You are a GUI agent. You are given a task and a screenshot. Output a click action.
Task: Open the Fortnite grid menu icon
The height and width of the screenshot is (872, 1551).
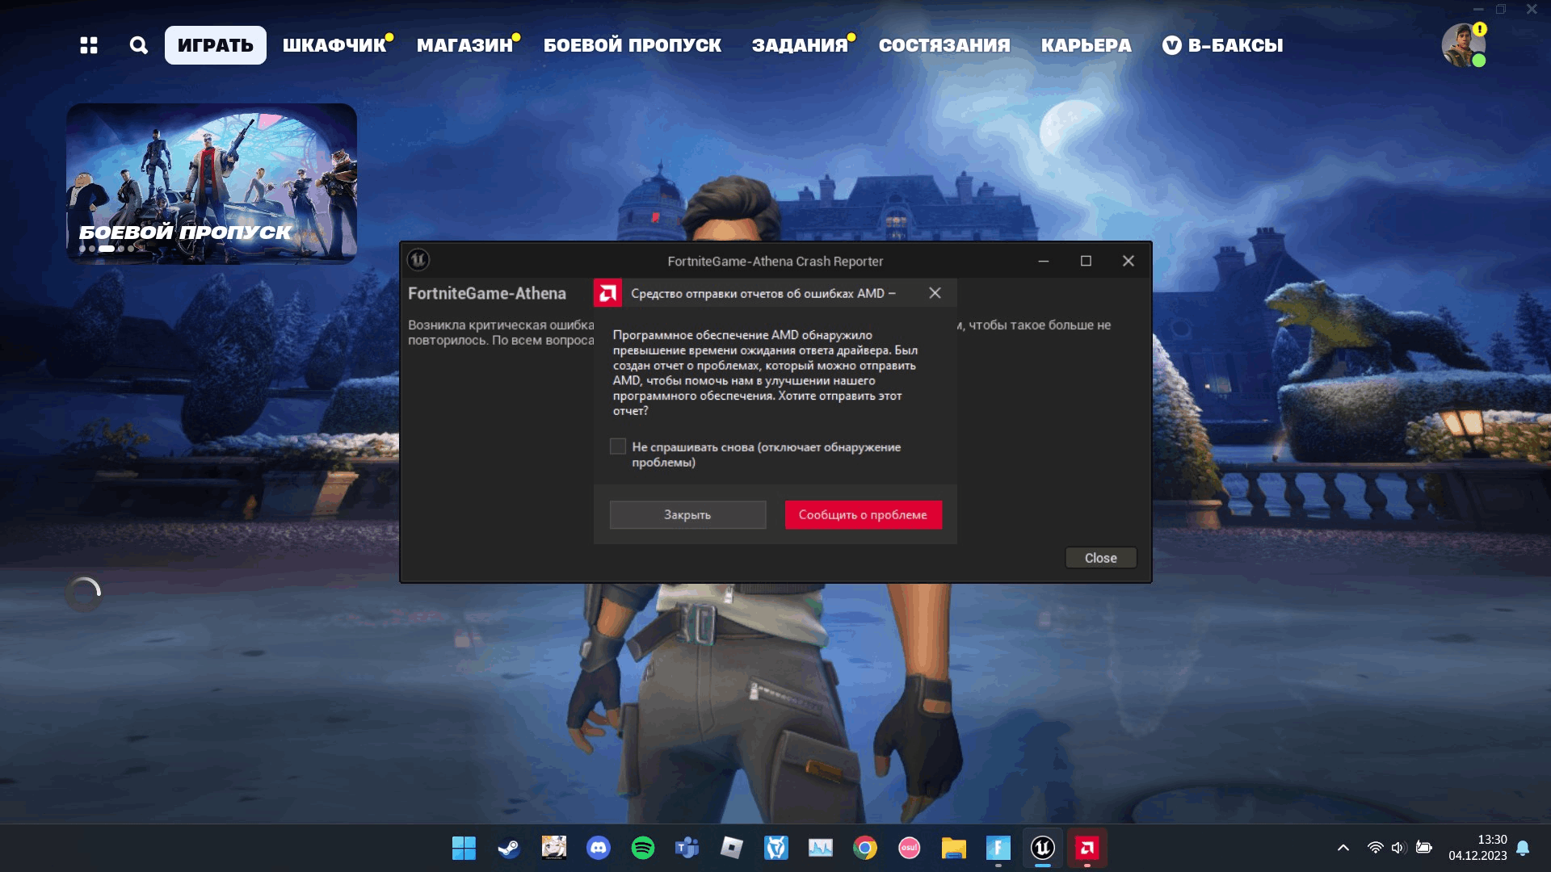tap(89, 45)
